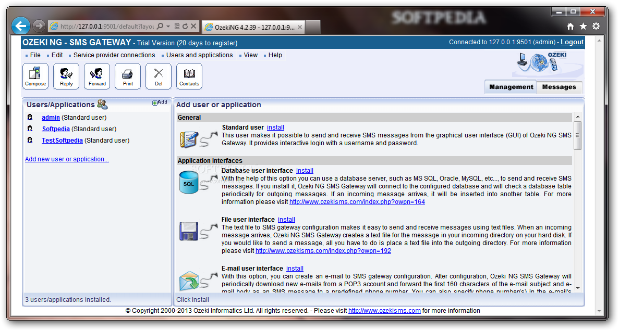Click the SQL database interface icon
The image size is (619, 331).
click(189, 182)
